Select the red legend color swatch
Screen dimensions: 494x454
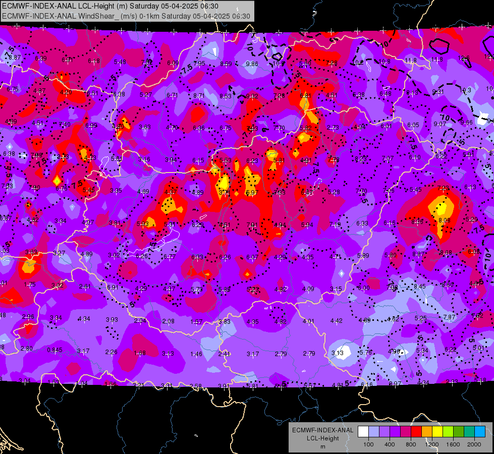416,432
